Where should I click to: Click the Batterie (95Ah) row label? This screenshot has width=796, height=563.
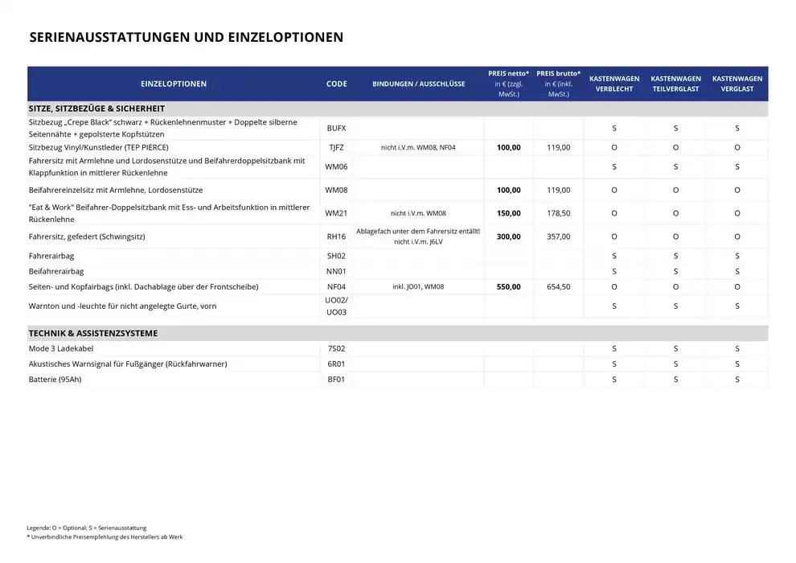tap(55, 380)
